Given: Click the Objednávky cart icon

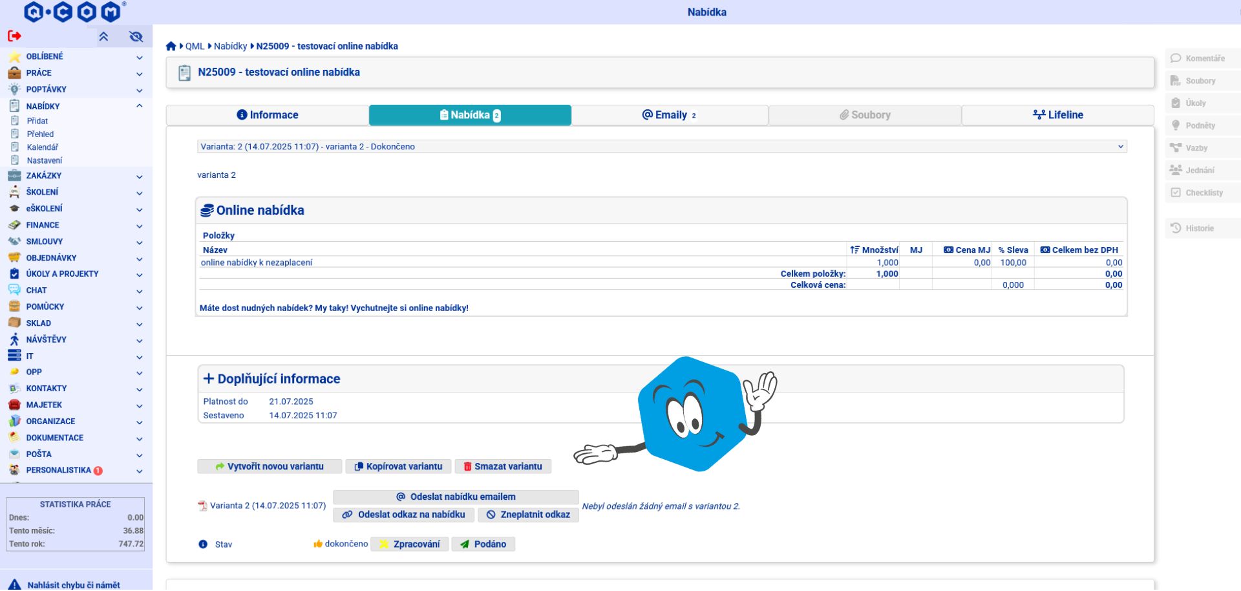Looking at the screenshot, I should click(14, 257).
